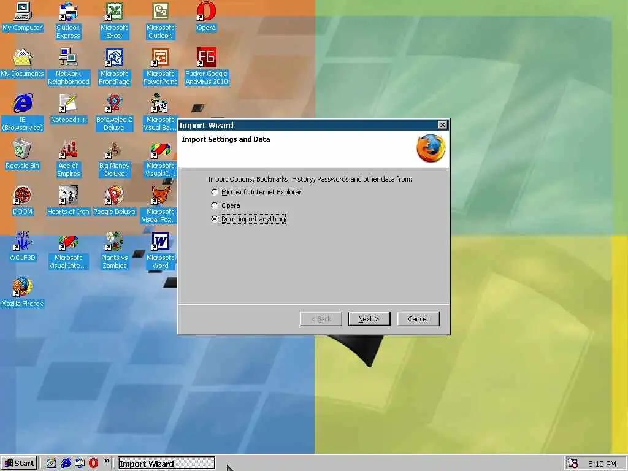Screen dimensions: 628x471
Task: Launch Outlook Express from quick launch
Action: coord(79,464)
